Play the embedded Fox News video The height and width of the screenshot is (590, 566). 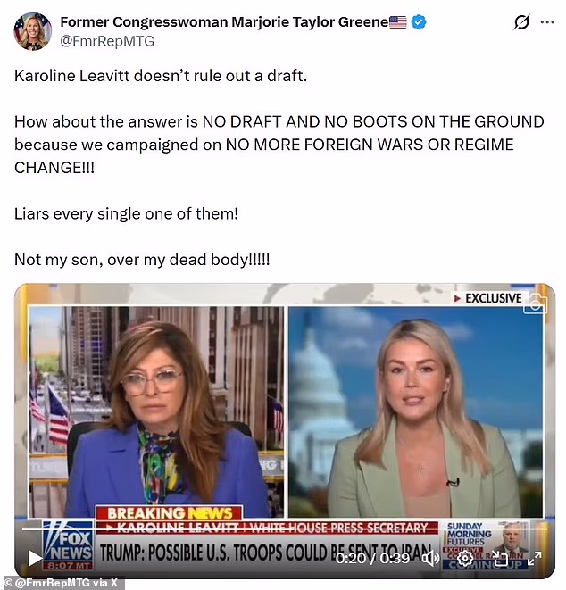(35, 559)
